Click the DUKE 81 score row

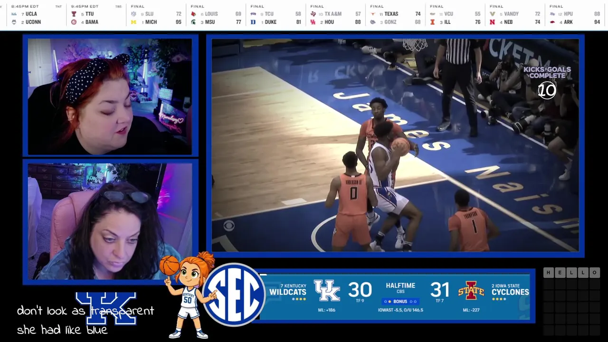pos(276,22)
